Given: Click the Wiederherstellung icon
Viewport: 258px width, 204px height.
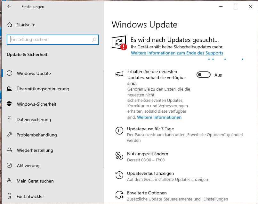Looking at the screenshot, I should [x=9, y=150].
